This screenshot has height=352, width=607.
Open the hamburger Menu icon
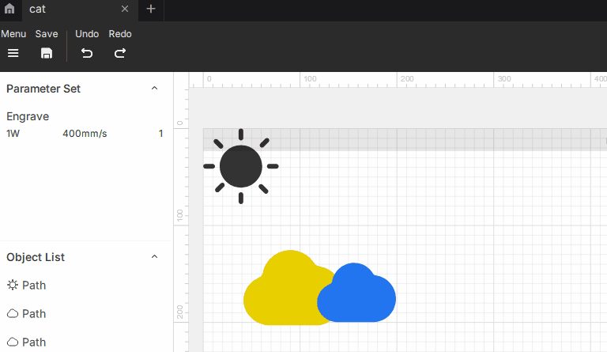pyautogui.click(x=13, y=53)
